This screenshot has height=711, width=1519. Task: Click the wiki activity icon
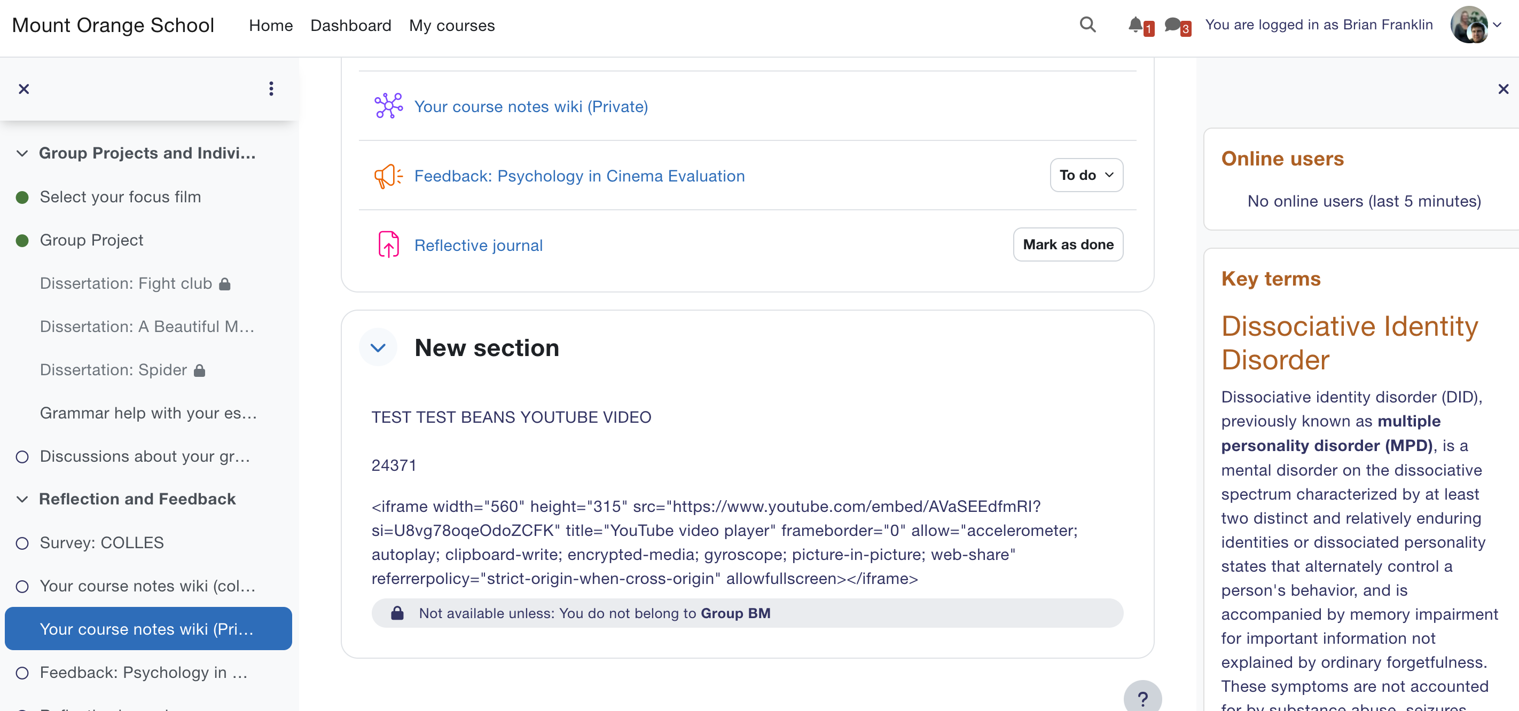tap(389, 106)
